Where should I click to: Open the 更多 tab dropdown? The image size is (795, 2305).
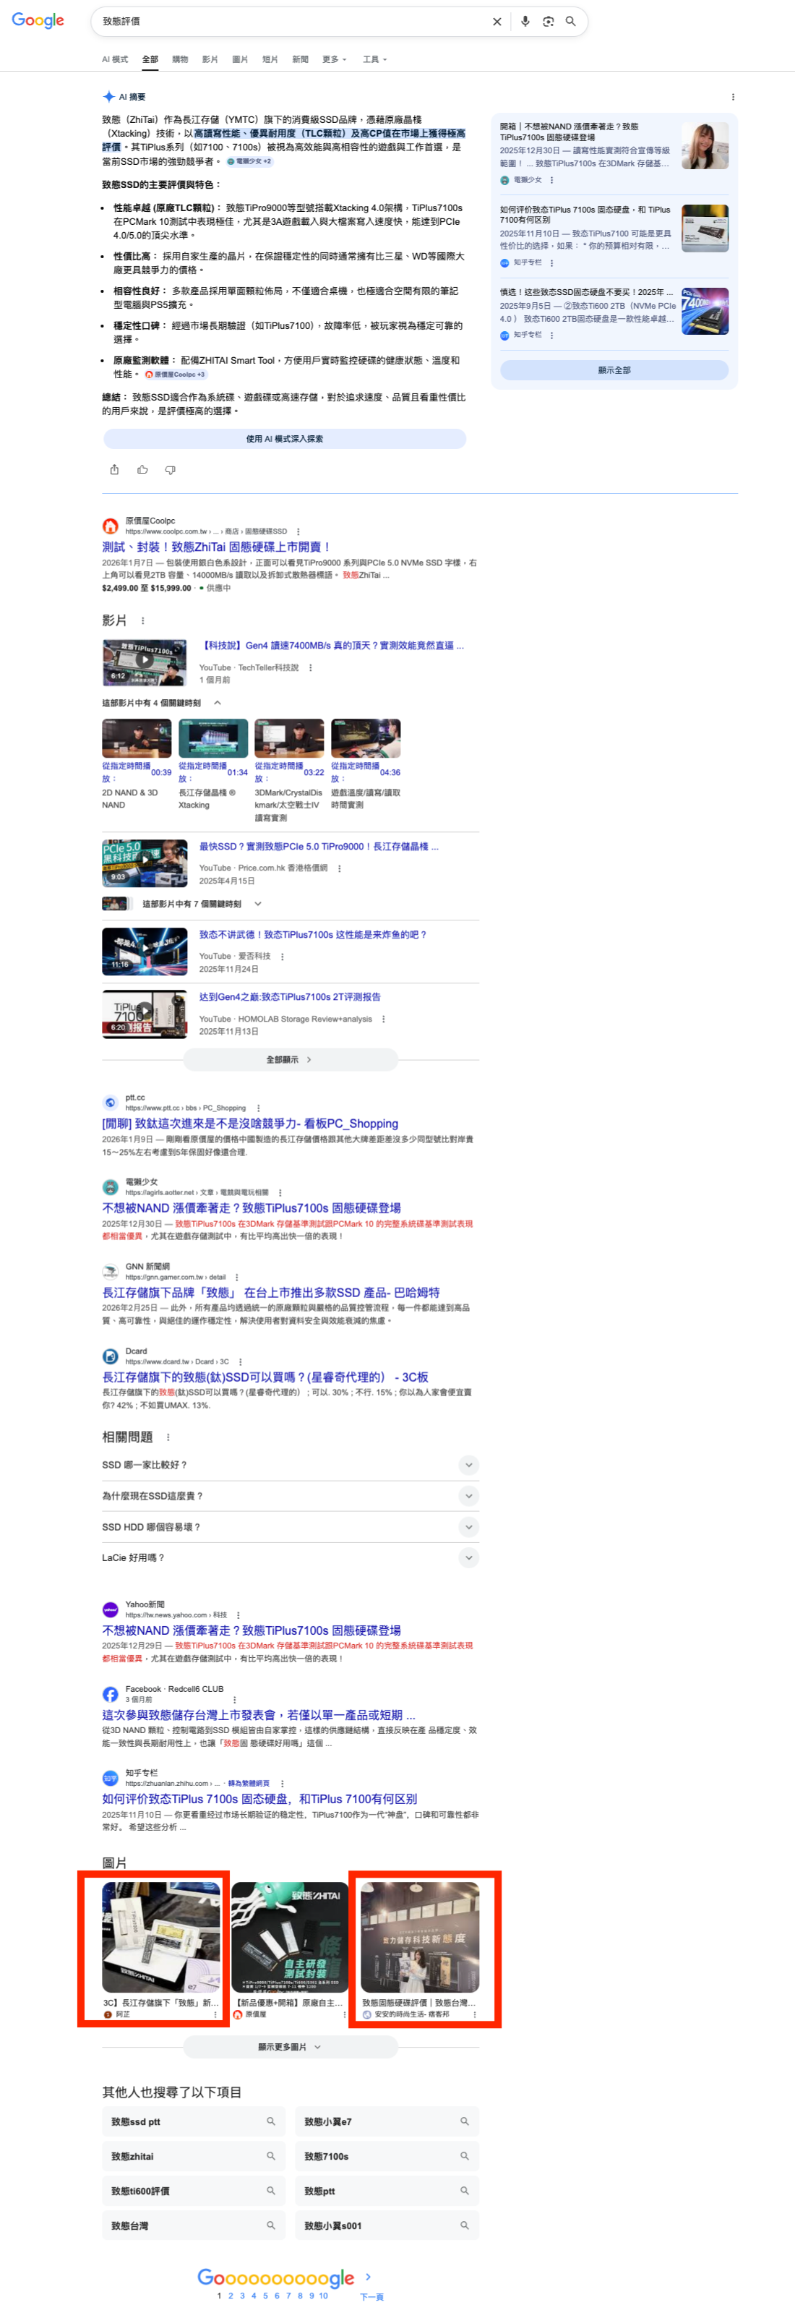point(334,59)
